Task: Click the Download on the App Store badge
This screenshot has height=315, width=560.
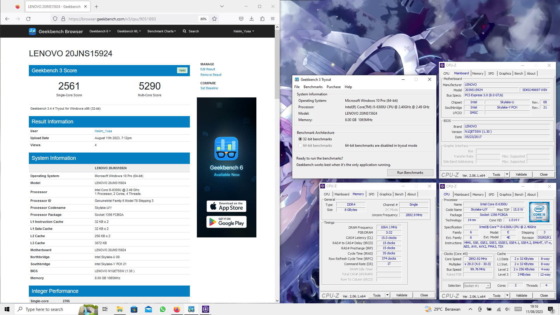Action: point(227,206)
